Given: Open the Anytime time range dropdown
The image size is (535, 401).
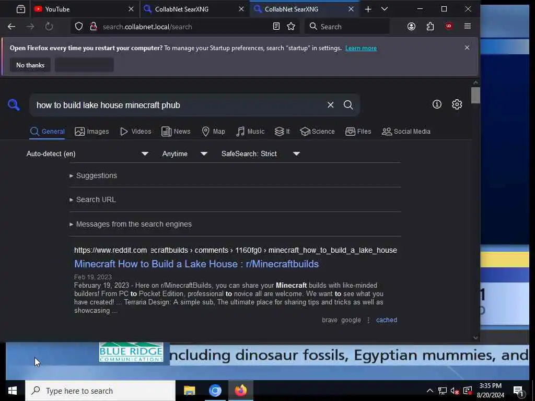Looking at the screenshot, I should pyautogui.click(x=184, y=154).
